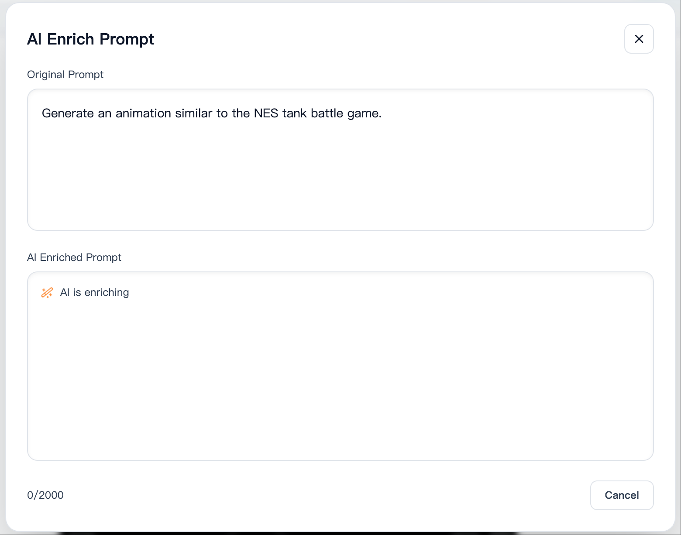This screenshot has width=681, height=535.
Task: Focus the Original Prompt text box
Action: pos(340,175)
